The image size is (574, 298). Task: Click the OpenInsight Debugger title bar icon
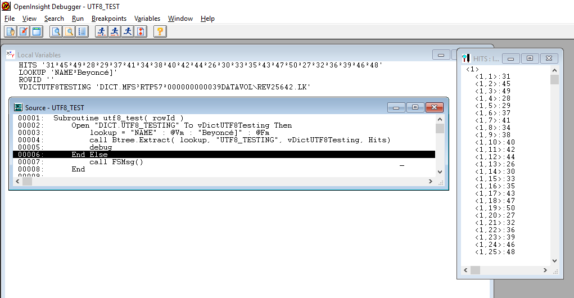6,6
